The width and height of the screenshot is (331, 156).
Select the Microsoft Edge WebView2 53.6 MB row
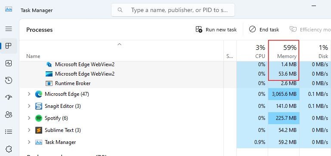(175, 74)
